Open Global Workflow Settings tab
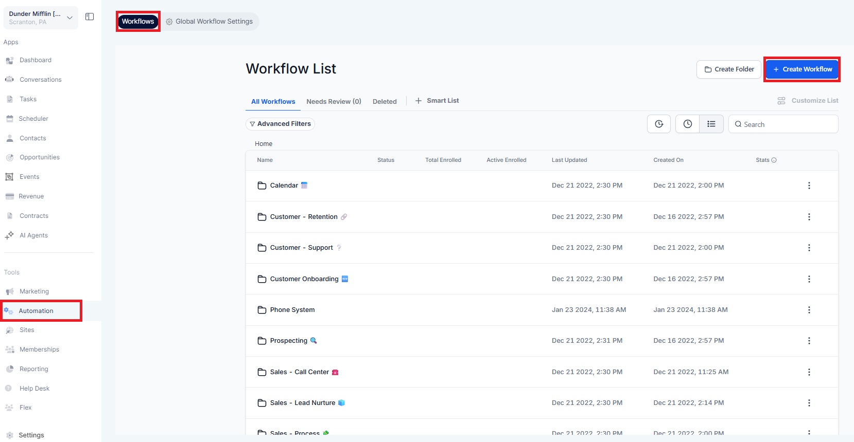This screenshot has height=442, width=854. pyautogui.click(x=210, y=22)
